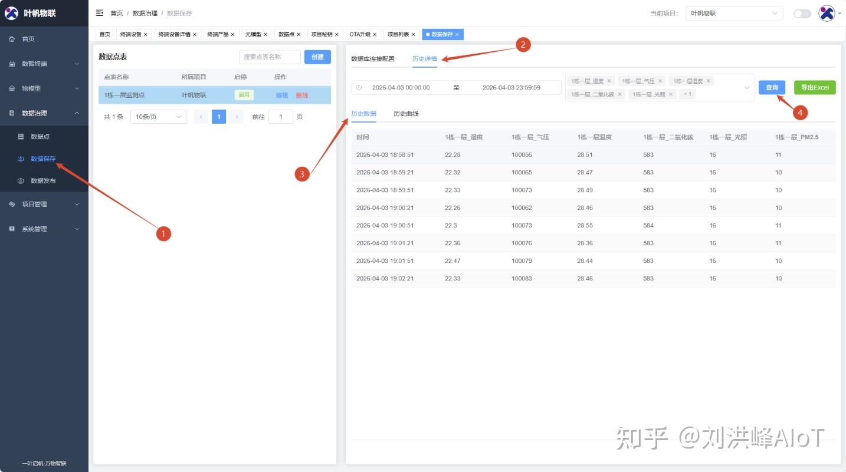Click 编辑 link for 1栋一层监测点
Image resolution: width=846 pixels, height=472 pixels.
tap(282, 95)
